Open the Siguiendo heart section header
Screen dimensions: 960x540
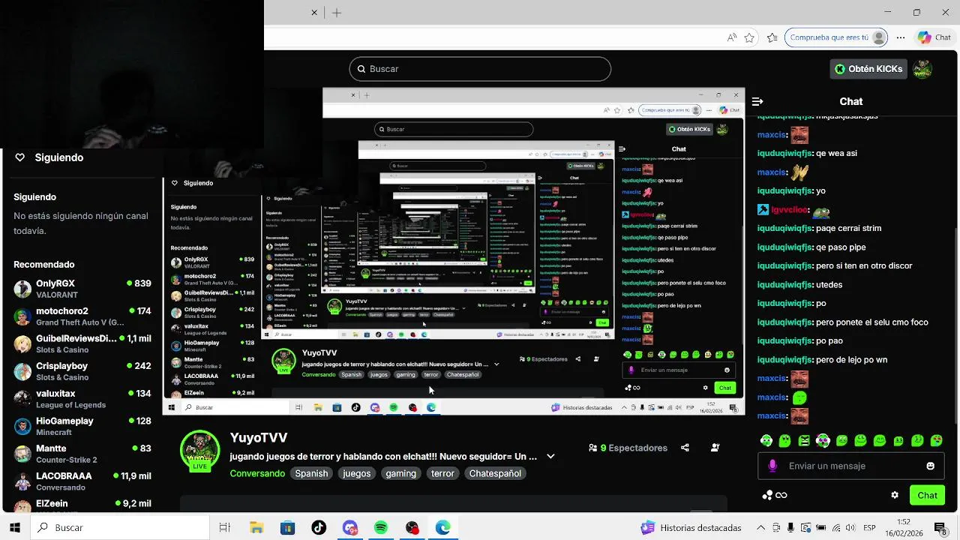49,157
